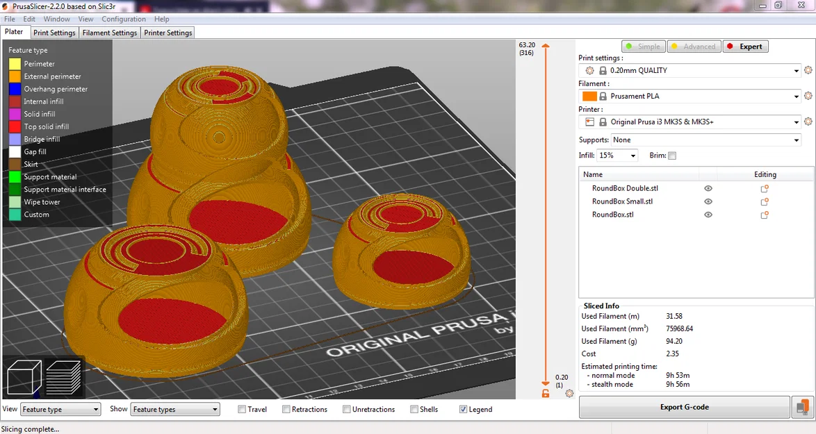Switch to Filament Settings tab
This screenshot has height=434, width=816.
(109, 32)
